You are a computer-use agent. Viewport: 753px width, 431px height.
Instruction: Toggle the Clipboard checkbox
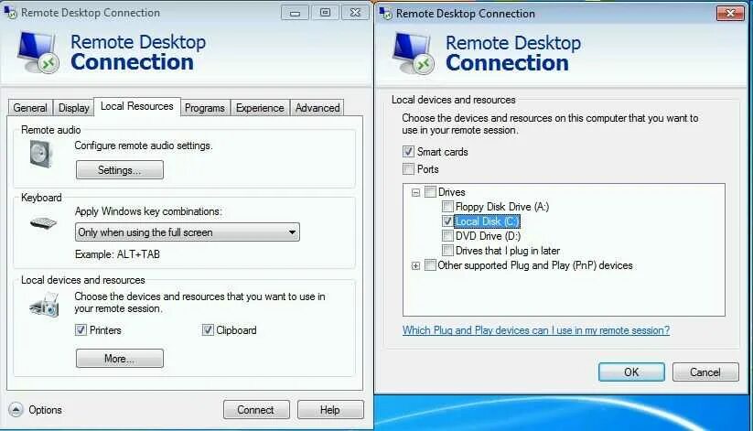point(208,329)
